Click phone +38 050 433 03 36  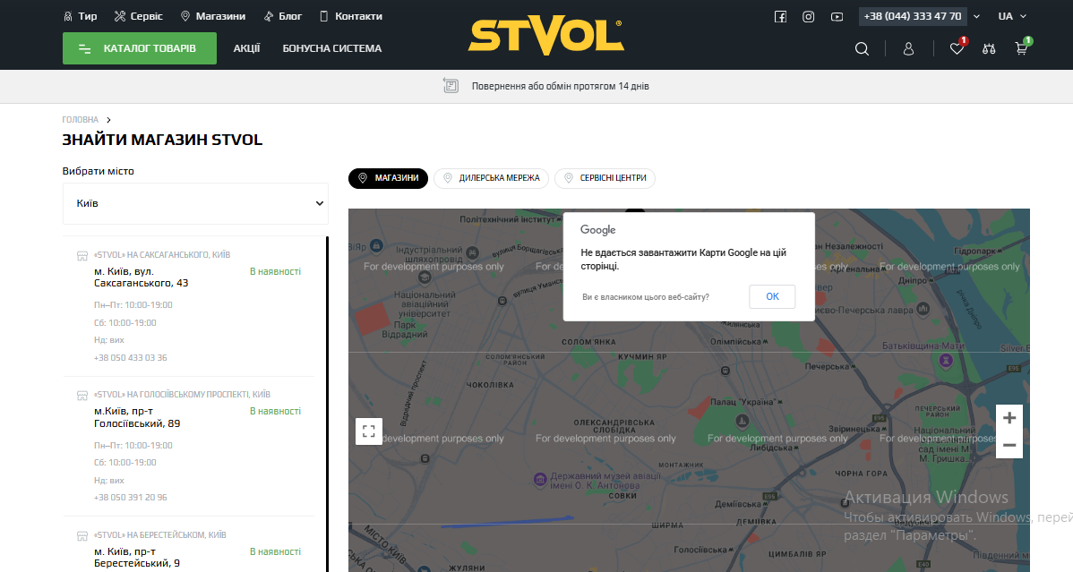[x=130, y=358]
